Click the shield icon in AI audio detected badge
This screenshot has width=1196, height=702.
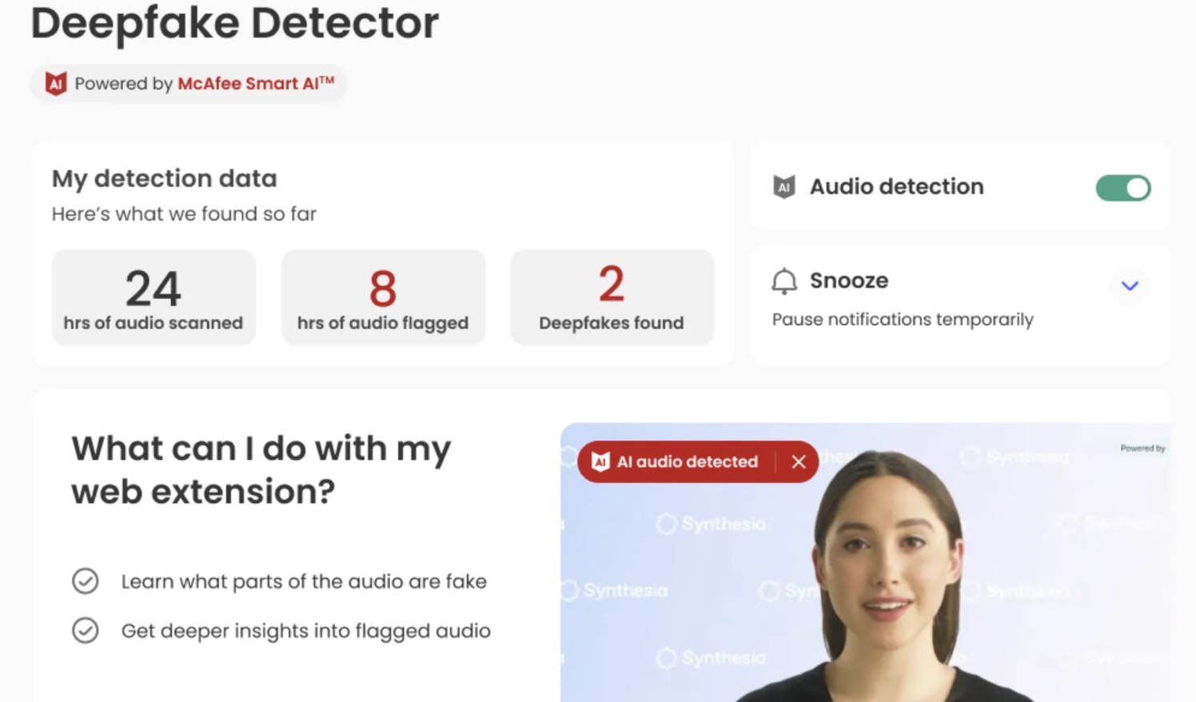click(600, 461)
